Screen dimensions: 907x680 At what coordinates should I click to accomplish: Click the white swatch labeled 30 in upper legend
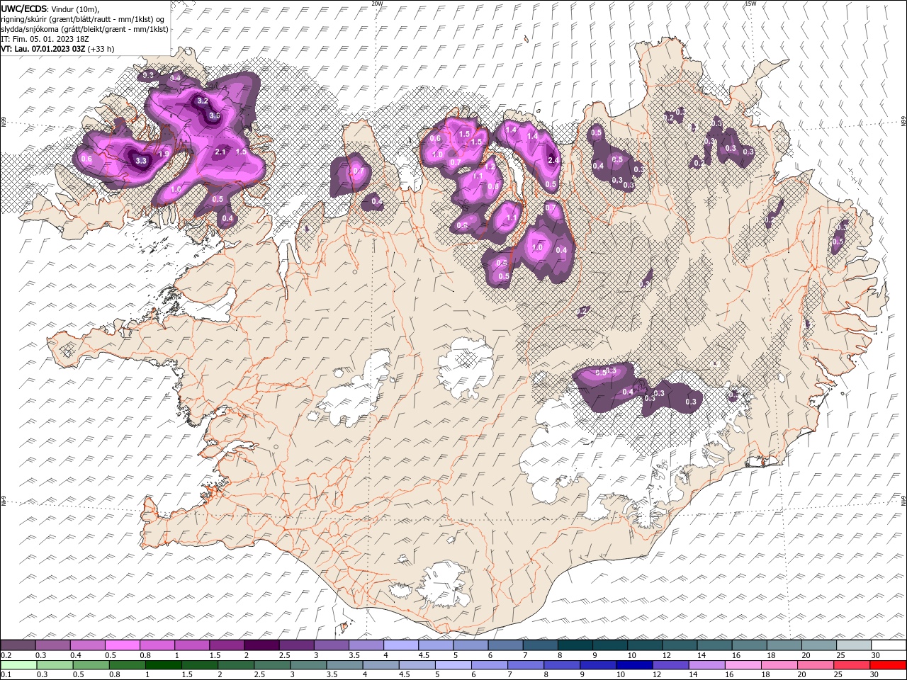click(889, 645)
